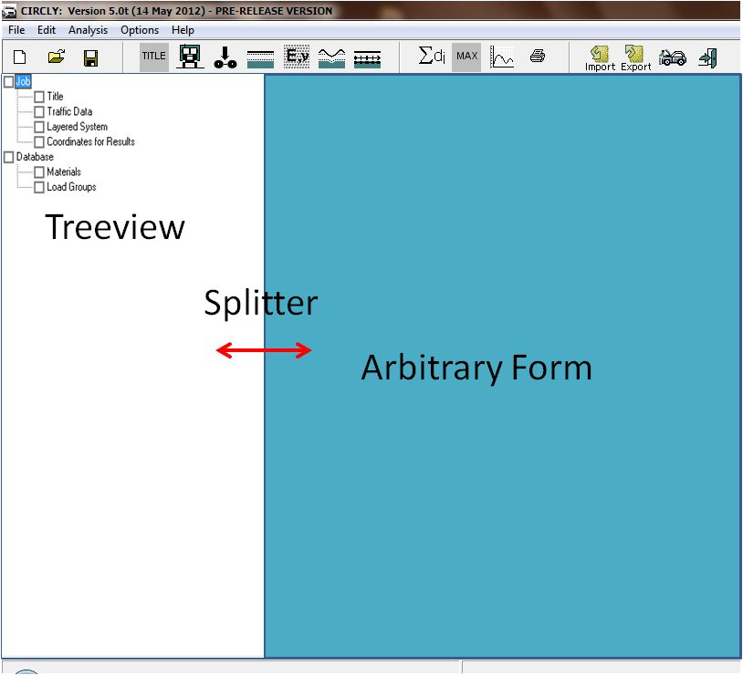Click the Import button
743x675 pixels.
[598, 56]
